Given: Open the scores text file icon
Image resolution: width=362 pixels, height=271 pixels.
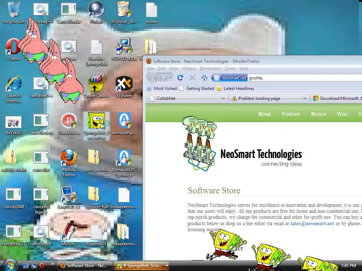Looking at the screenshot, I should tap(151, 13).
